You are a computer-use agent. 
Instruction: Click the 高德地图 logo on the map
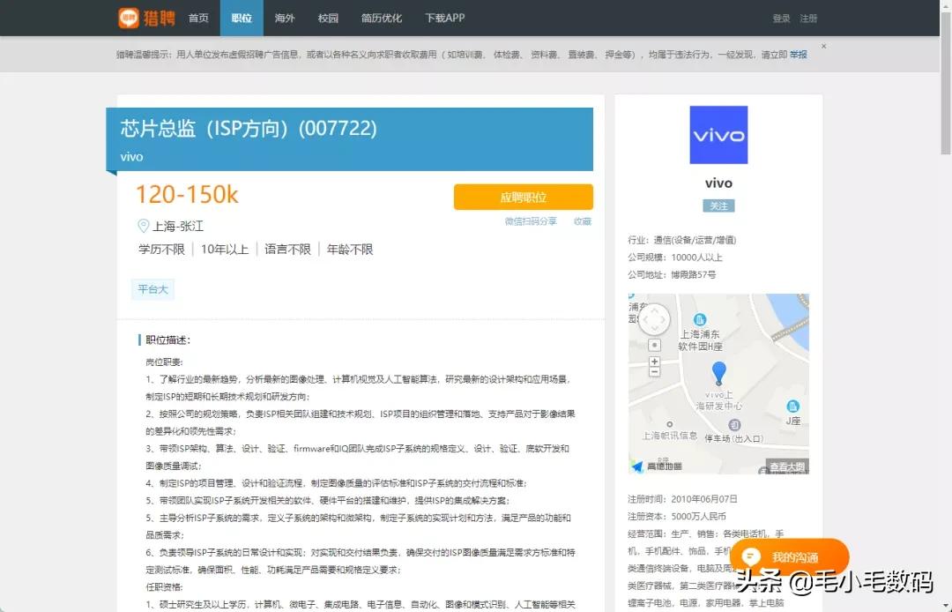pyautogui.click(x=655, y=466)
